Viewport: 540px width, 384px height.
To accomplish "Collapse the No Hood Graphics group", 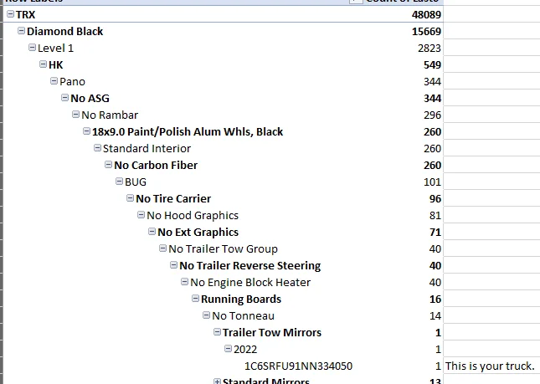I will [x=141, y=215].
